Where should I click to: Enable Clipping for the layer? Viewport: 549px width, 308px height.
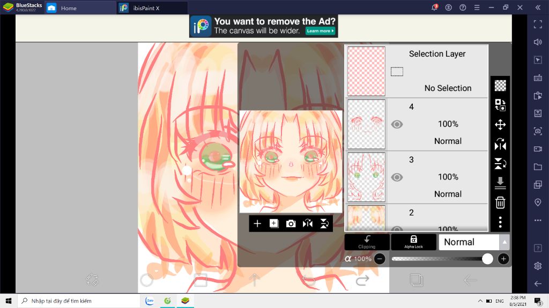click(367, 242)
